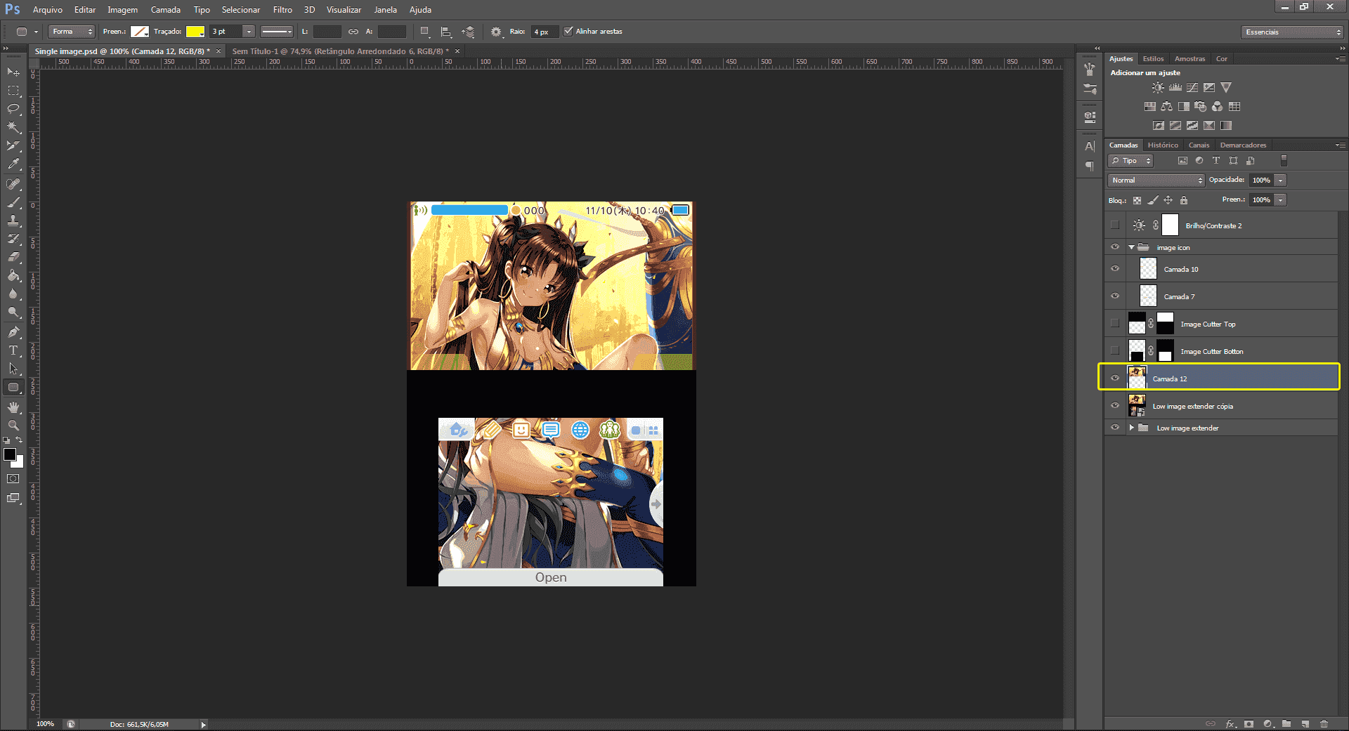Select the Hand tool
The image size is (1349, 731).
coord(13,407)
